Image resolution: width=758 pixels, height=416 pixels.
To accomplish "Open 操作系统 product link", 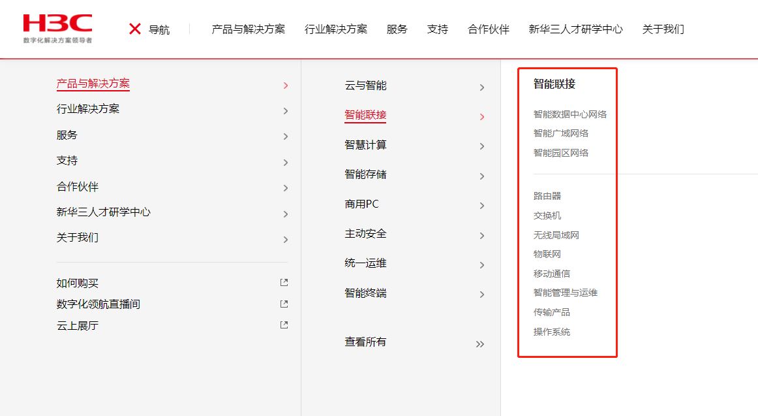I will pos(552,332).
